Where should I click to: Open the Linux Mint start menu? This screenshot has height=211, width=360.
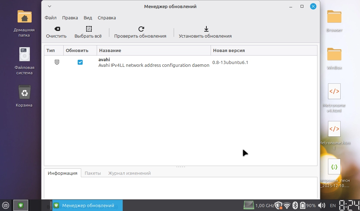click(6, 205)
